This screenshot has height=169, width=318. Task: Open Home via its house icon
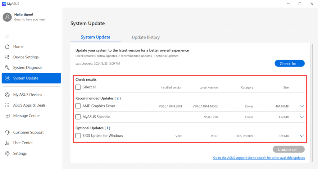[x=7, y=47]
